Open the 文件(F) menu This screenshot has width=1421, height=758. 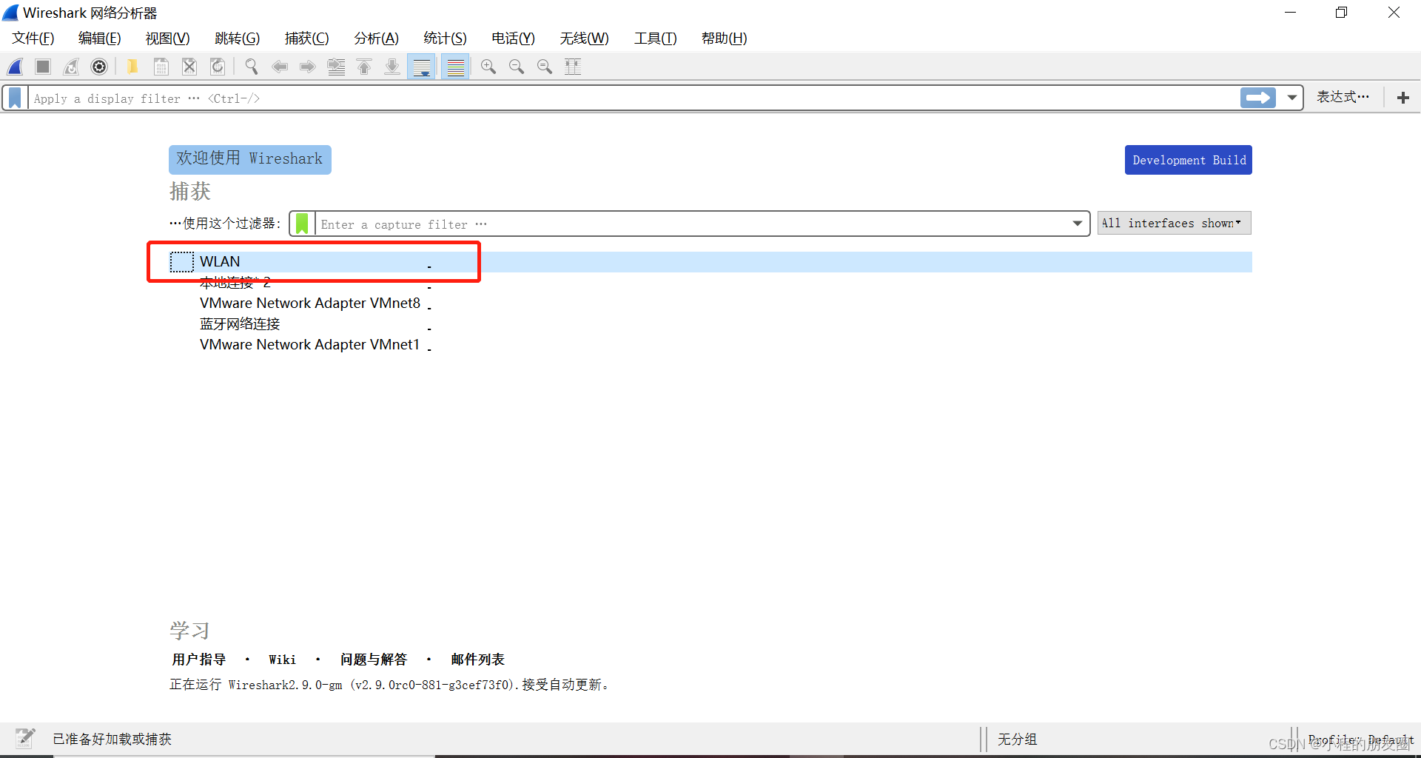tap(33, 38)
